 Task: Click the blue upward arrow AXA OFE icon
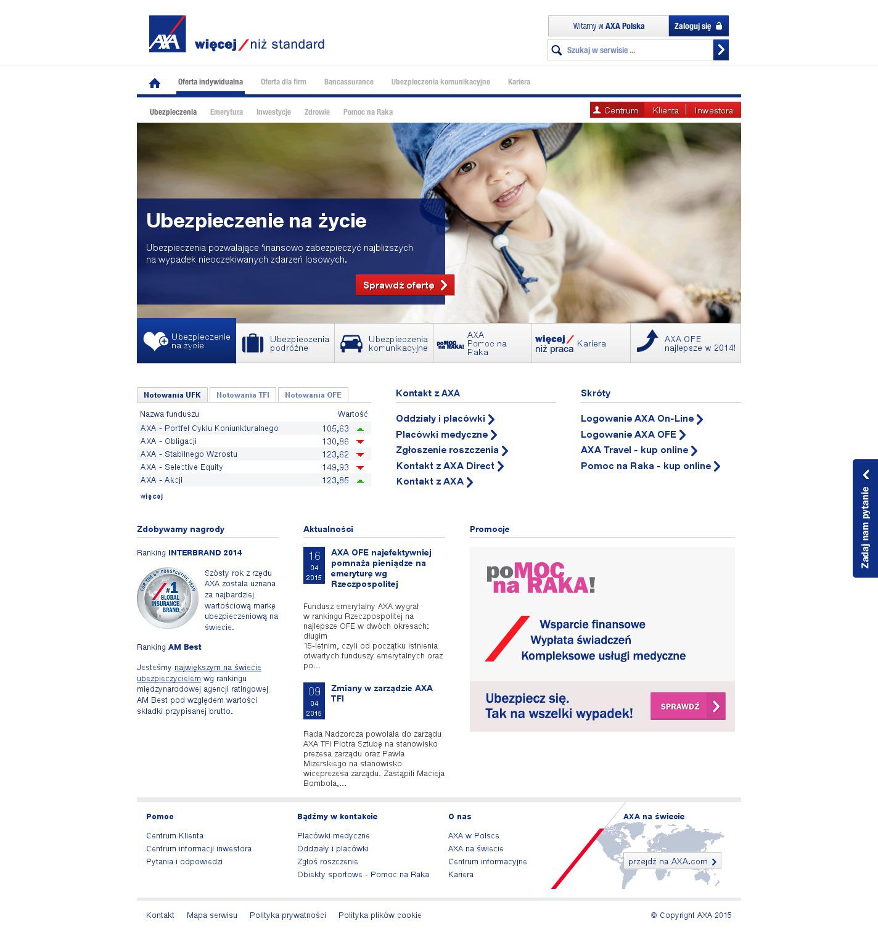point(647,341)
